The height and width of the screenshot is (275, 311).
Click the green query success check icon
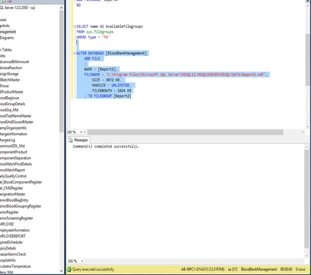coord(69,269)
